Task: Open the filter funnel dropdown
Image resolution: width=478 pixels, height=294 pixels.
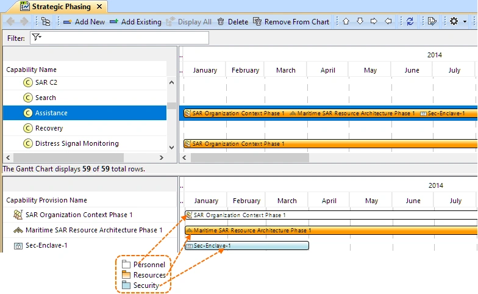Action: point(37,38)
